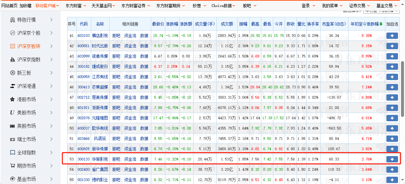Viewport: 405px width, 184px height.
Task: Click the 新三板 sidebar icon
Action: point(13,73)
